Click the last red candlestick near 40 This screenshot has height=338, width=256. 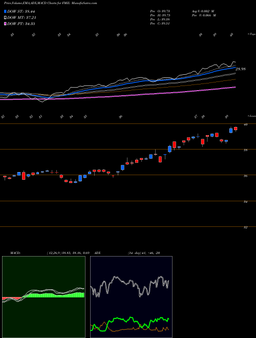pos(236,129)
